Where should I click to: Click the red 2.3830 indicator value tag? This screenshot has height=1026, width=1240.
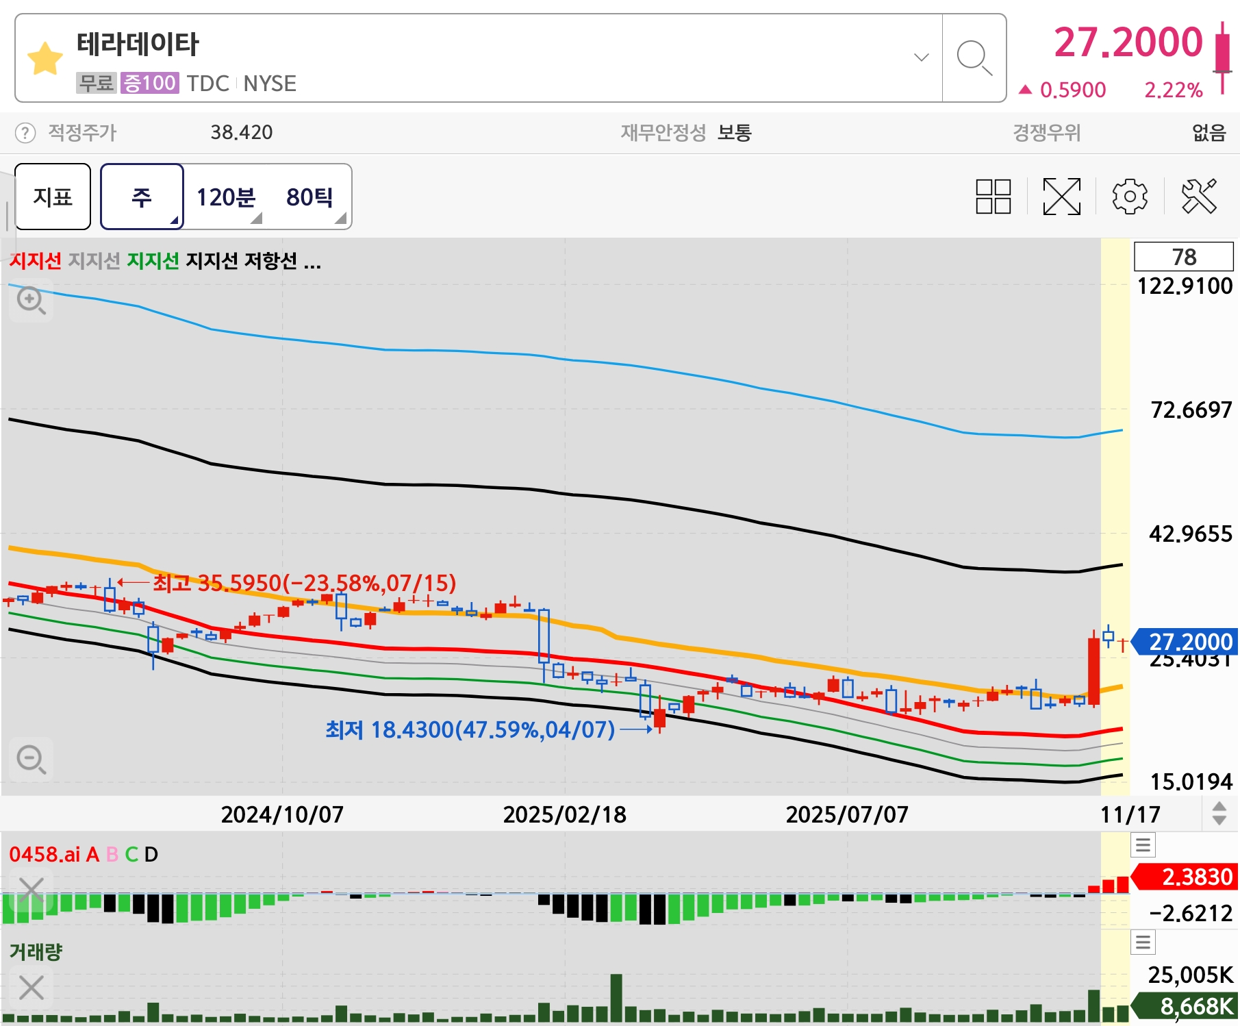(1185, 877)
